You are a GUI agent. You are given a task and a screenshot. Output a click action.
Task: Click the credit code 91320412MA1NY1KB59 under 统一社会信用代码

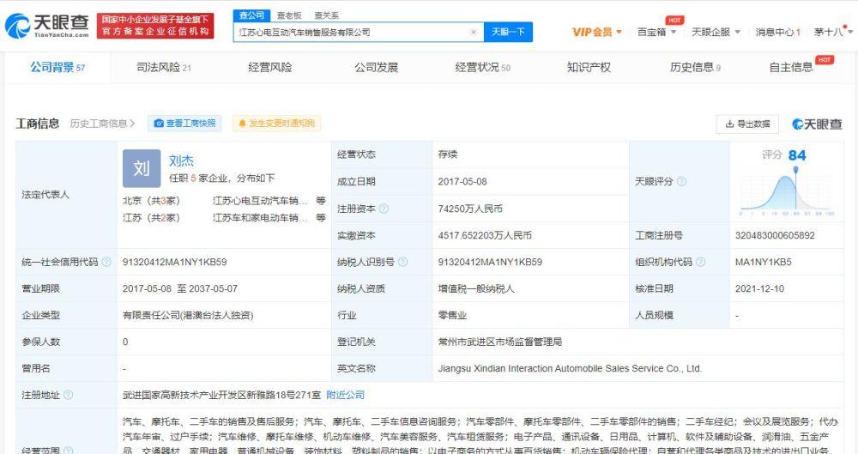point(174,262)
